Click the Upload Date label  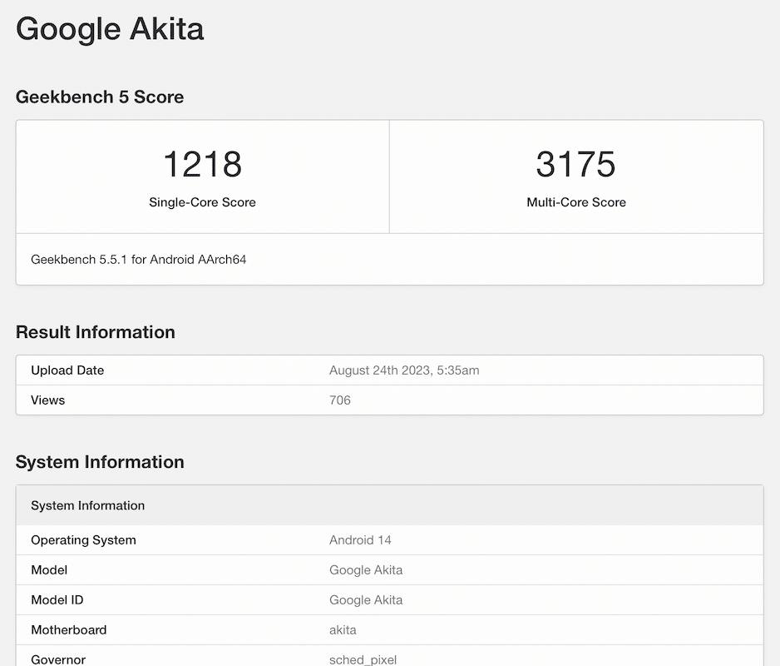tap(67, 370)
